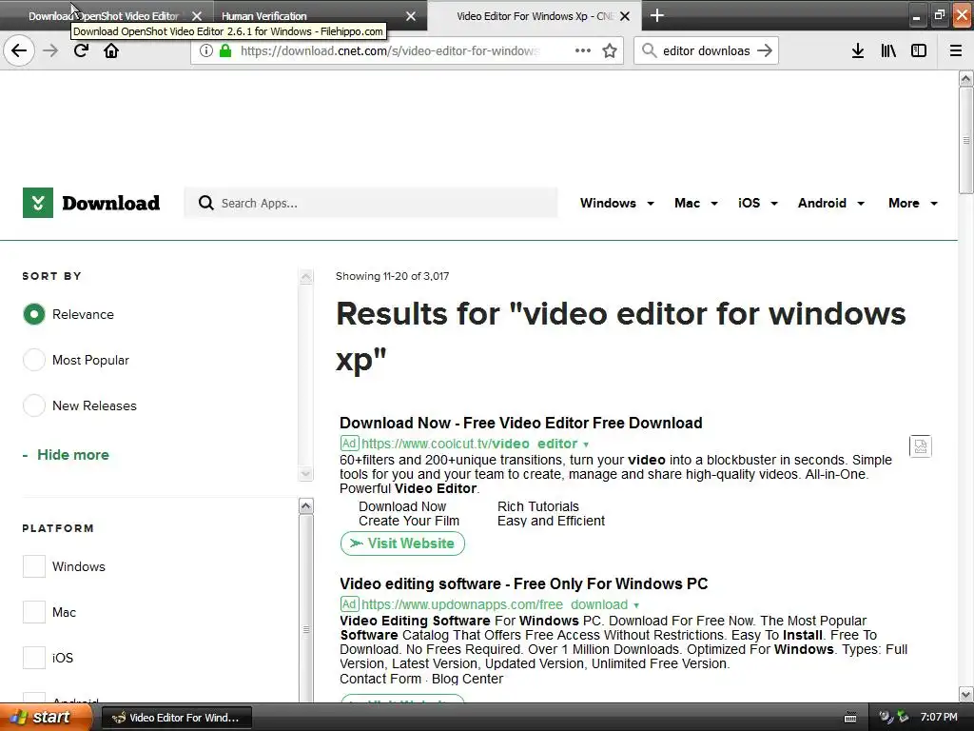The image size is (974, 731).
Task: Click the Video Editor For Wind... taskbar button
Action: click(177, 718)
